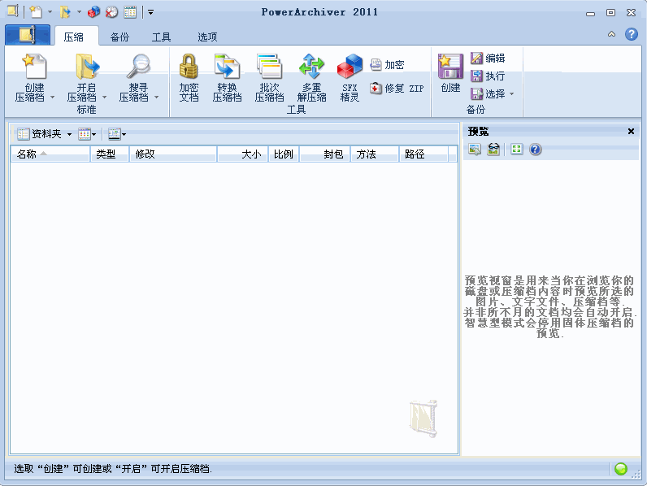Click the backup 执行 run button
This screenshot has width=647, height=486.
pyautogui.click(x=488, y=76)
